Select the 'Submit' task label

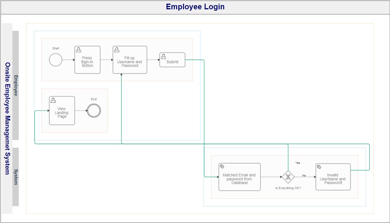tap(172, 62)
